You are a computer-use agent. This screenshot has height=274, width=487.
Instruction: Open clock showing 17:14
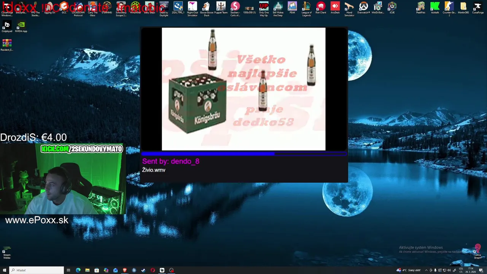(x=471, y=270)
